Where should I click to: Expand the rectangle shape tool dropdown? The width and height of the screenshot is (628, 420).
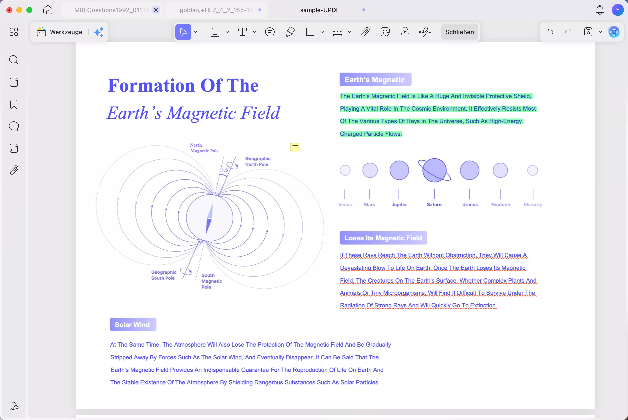pos(322,32)
